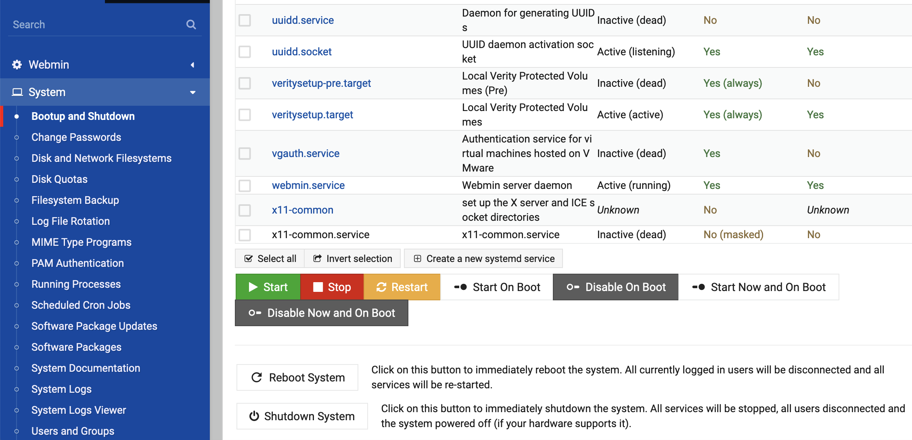Open the uuidd.socket link
Image resolution: width=912 pixels, height=440 pixels.
(x=302, y=52)
